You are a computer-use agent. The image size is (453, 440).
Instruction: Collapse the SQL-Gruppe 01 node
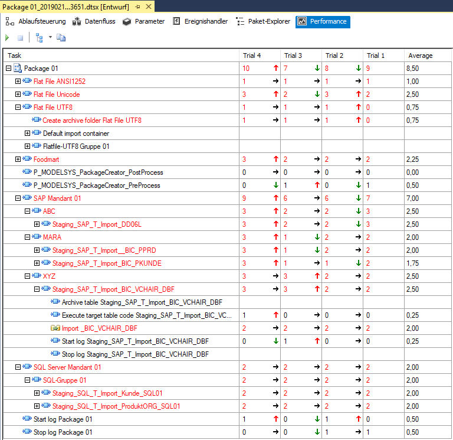tap(27, 380)
